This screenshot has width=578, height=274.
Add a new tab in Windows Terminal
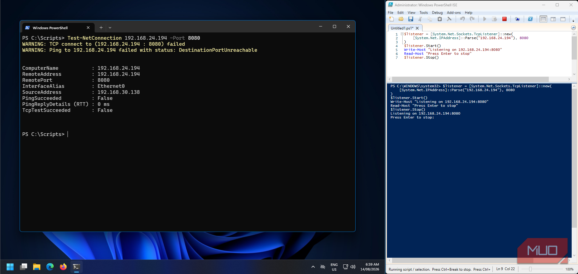click(101, 28)
